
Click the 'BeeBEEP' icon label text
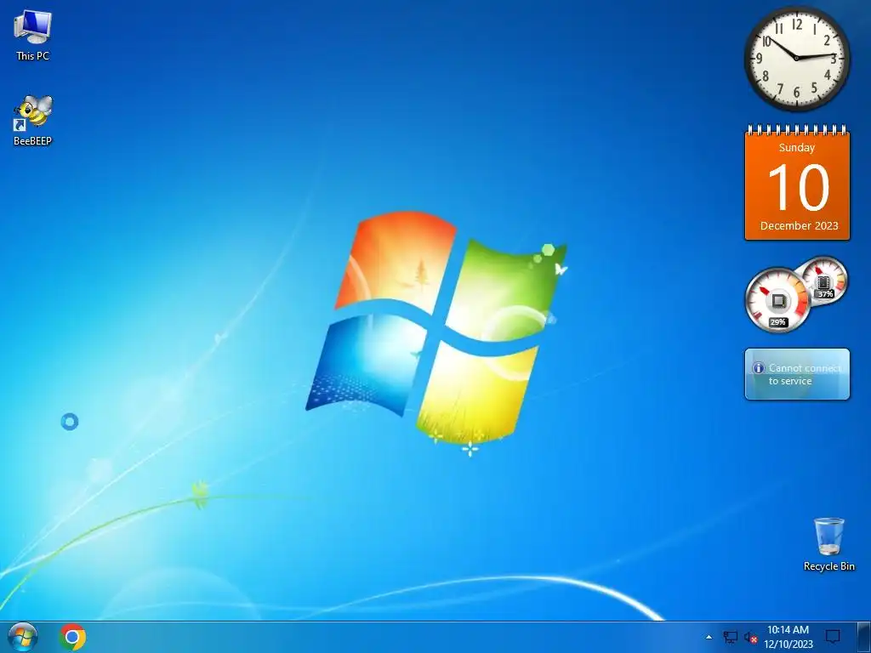(32, 141)
